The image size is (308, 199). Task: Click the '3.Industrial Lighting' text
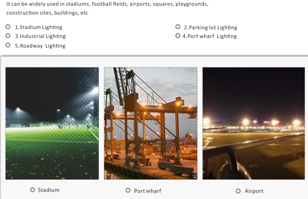(x=40, y=36)
